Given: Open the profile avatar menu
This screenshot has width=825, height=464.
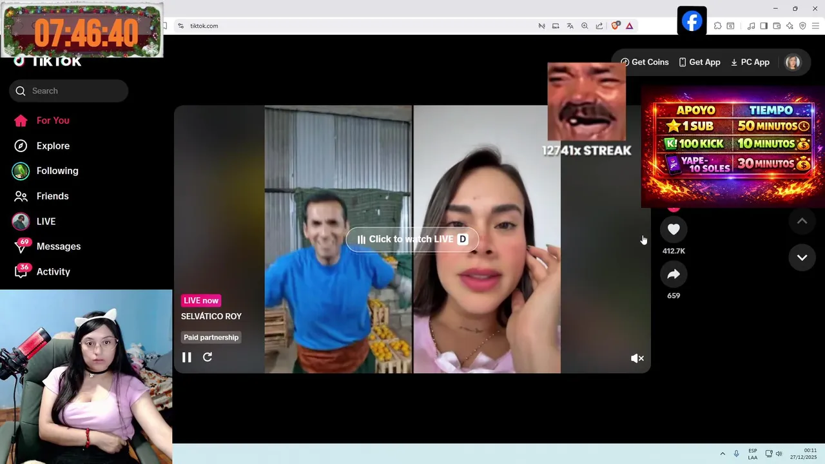Looking at the screenshot, I should tap(793, 62).
